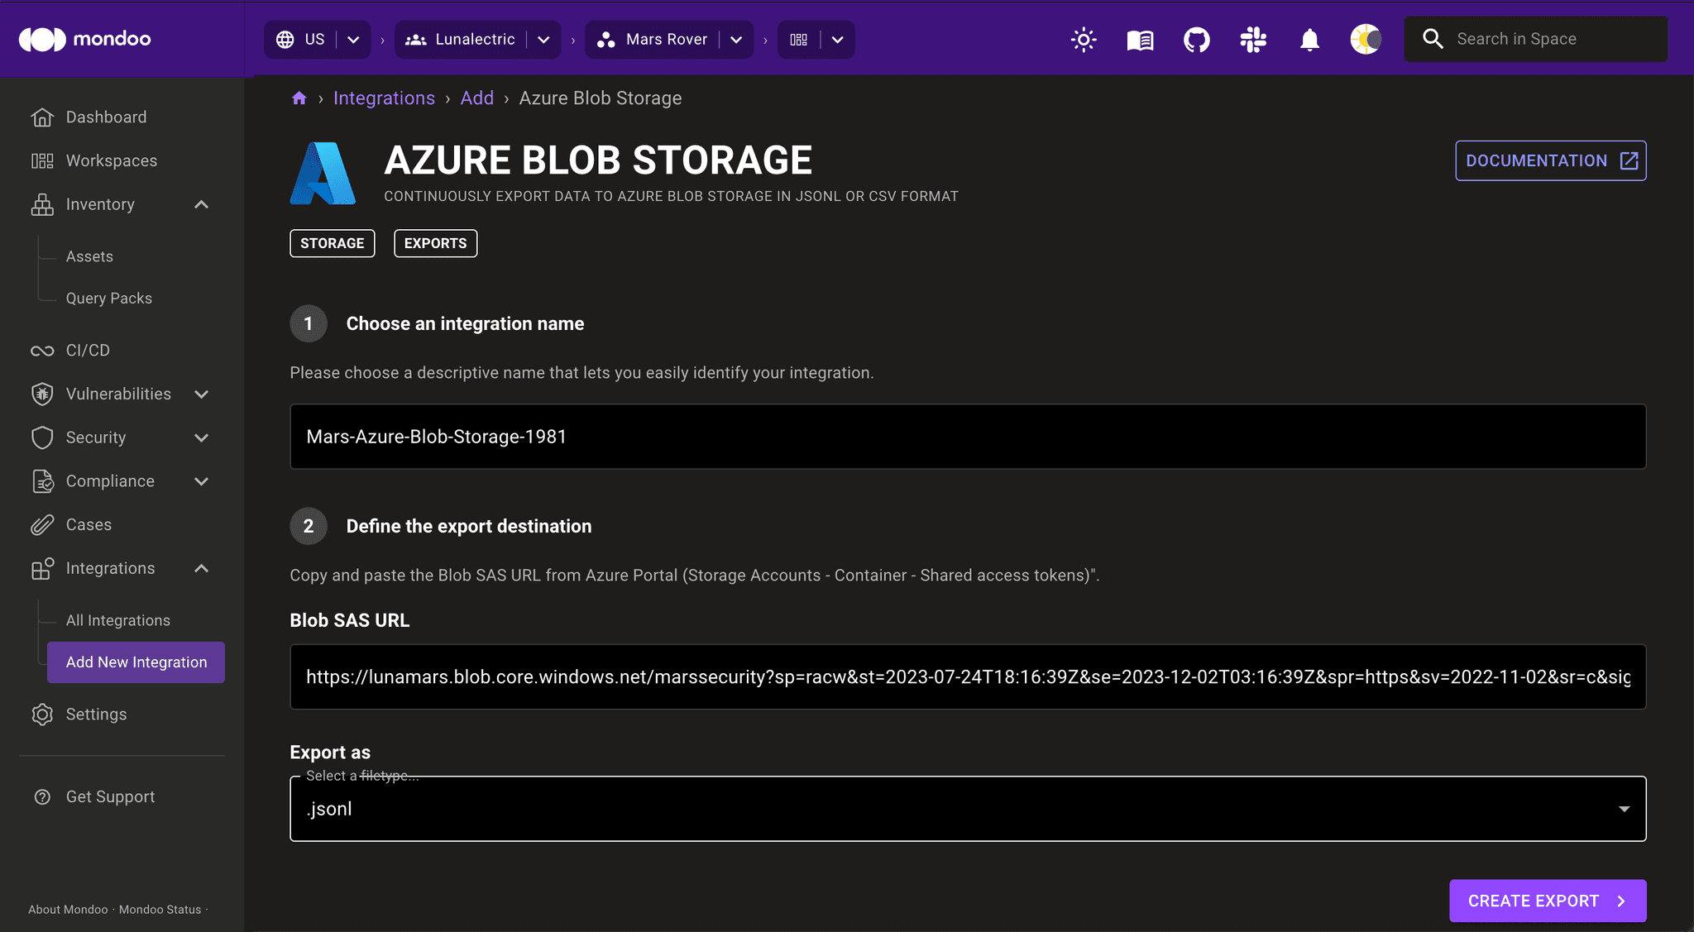
Task: Open the US region dropdown
Action: pos(353,39)
